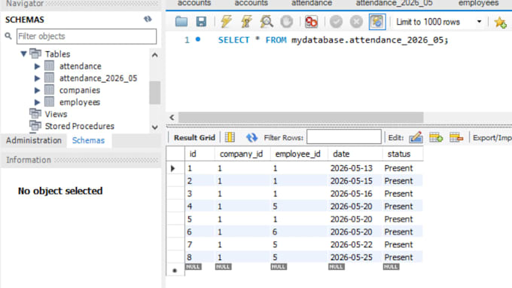
Task: Collapse the Tables tree node
Action: (23, 54)
